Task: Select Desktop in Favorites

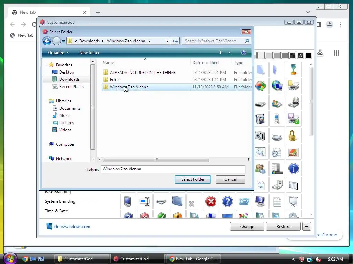Action: (67, 72)
